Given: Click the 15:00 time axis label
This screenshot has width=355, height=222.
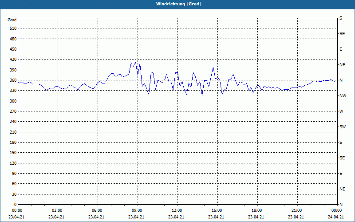Looking at the screenshot, I should [217, 210].
